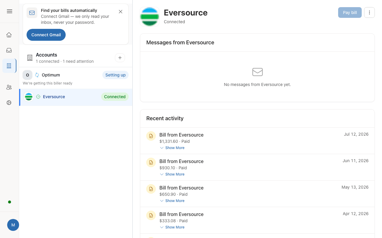Screen dimensions: 382x238
Task: Dismiss the Find your bills banner
Action: [x=121, y=12]
